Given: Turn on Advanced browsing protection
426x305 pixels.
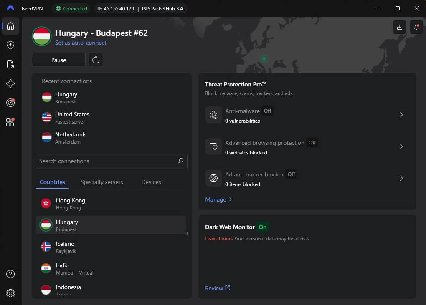Looking at the screenshot, I should click(312, 142).
